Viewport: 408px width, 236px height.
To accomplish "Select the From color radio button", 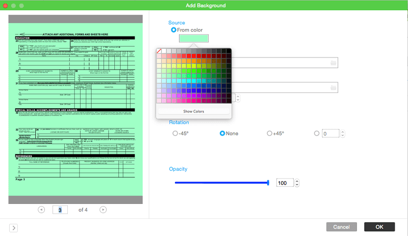I will [x=173, y=30].
